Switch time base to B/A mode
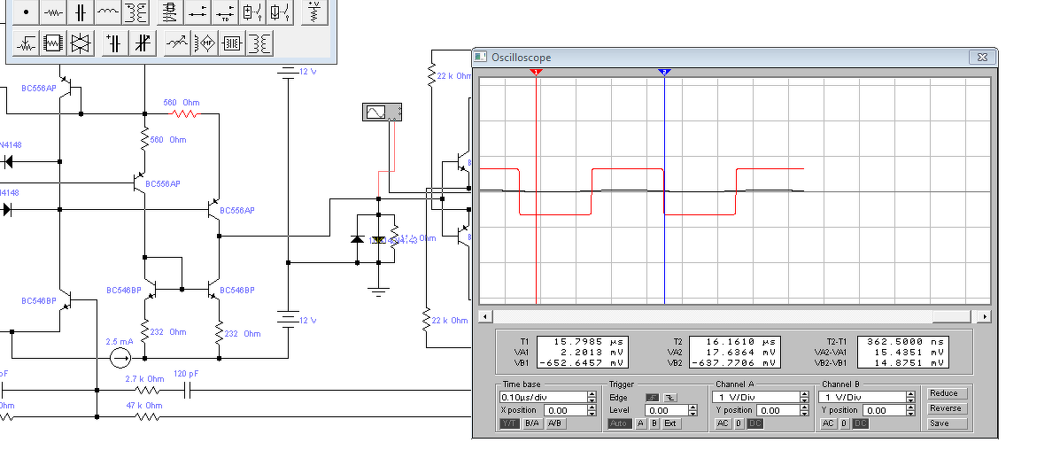Image resolution: width=1060 pixels, height=458 pixels. [533, 423]
